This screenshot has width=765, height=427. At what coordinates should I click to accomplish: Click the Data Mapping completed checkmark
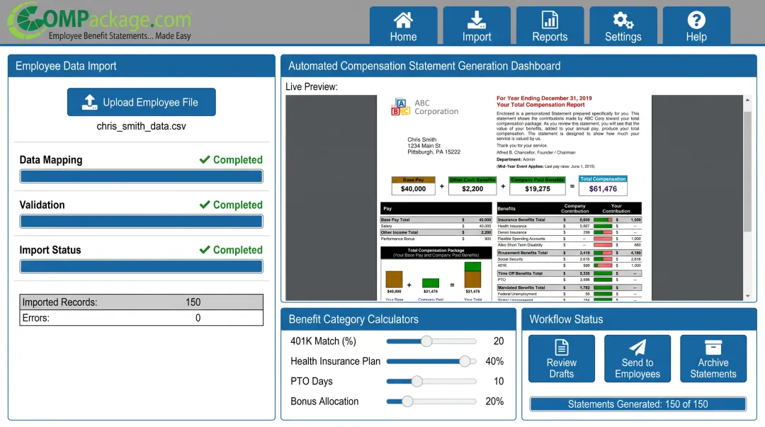[205, 159]
